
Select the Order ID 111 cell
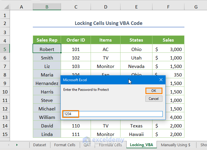coord(76,134)
